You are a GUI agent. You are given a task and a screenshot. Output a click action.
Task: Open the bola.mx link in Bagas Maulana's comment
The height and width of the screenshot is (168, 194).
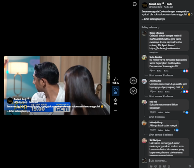click(x=165, y=48)
